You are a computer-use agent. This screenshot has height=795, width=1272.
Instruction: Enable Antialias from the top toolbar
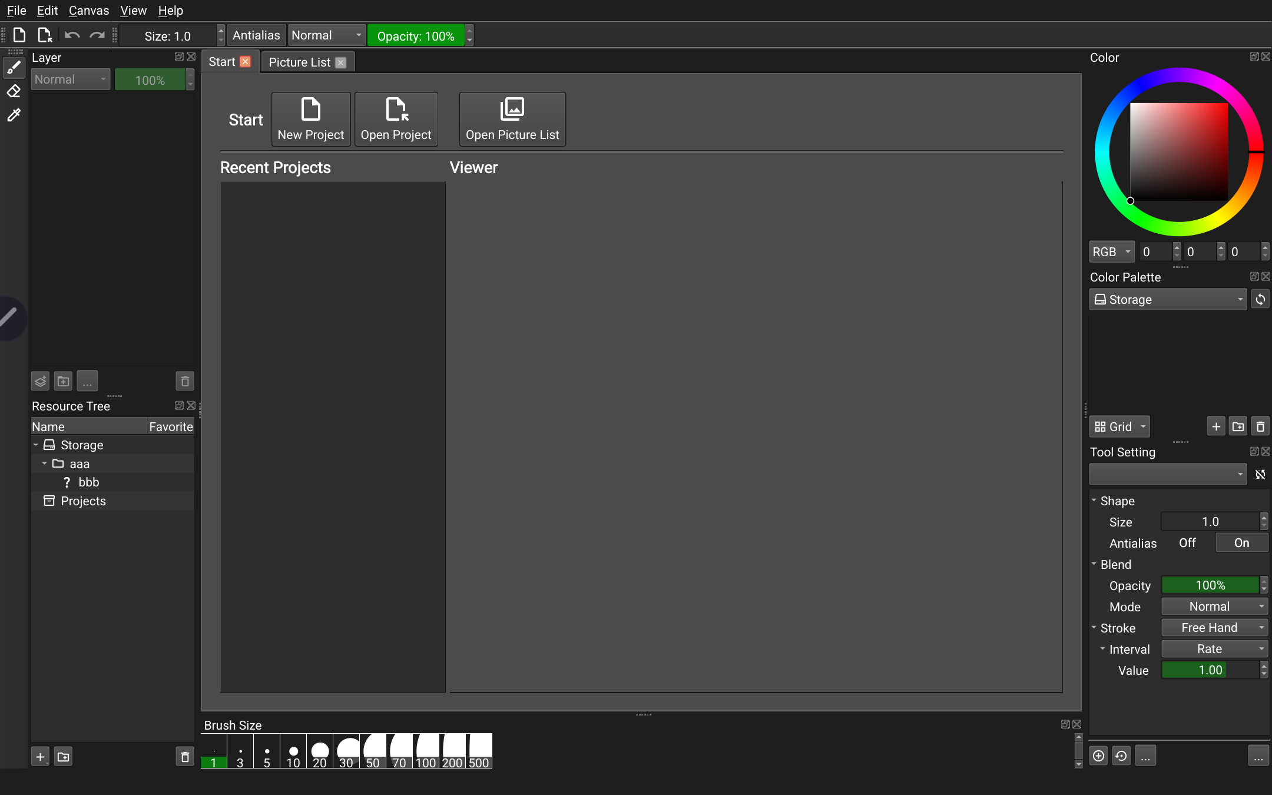coord(256,35)
